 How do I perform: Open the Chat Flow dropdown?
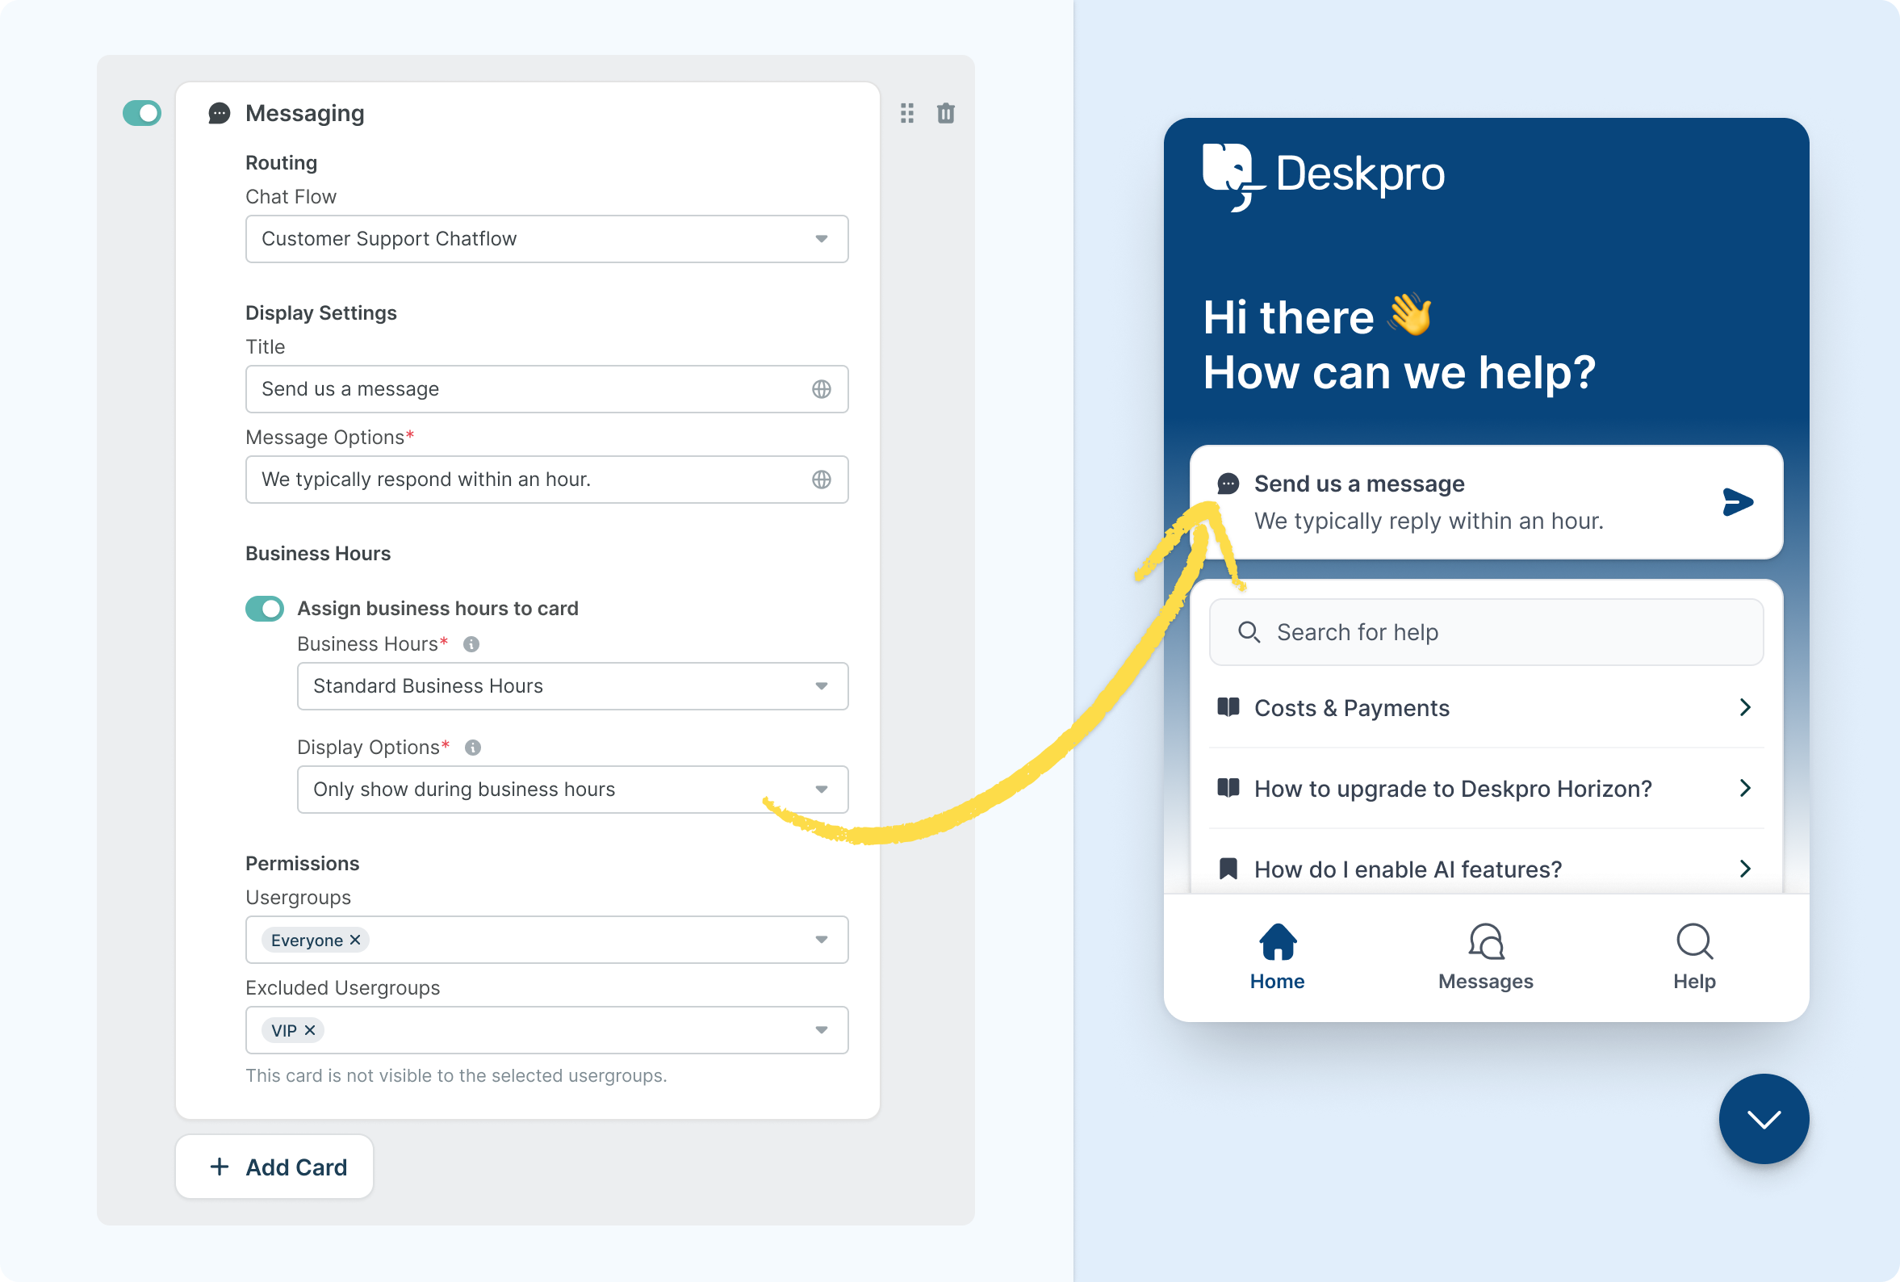pos(546,239)
